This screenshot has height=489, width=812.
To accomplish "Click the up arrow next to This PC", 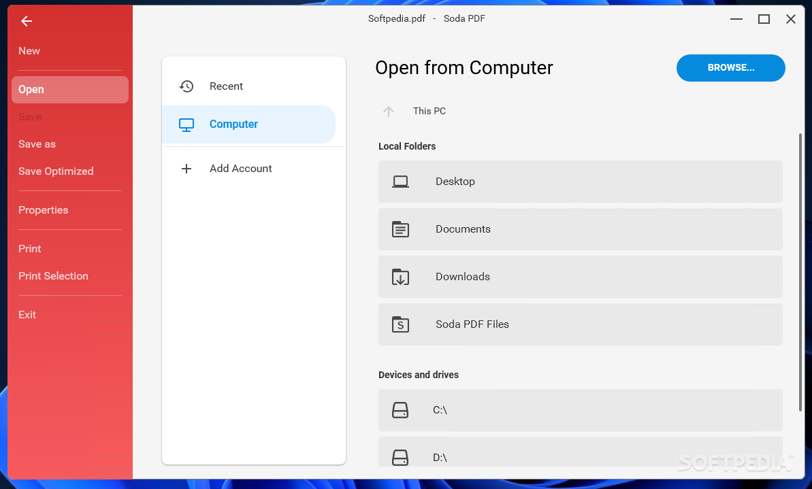I will pos(389,112).
